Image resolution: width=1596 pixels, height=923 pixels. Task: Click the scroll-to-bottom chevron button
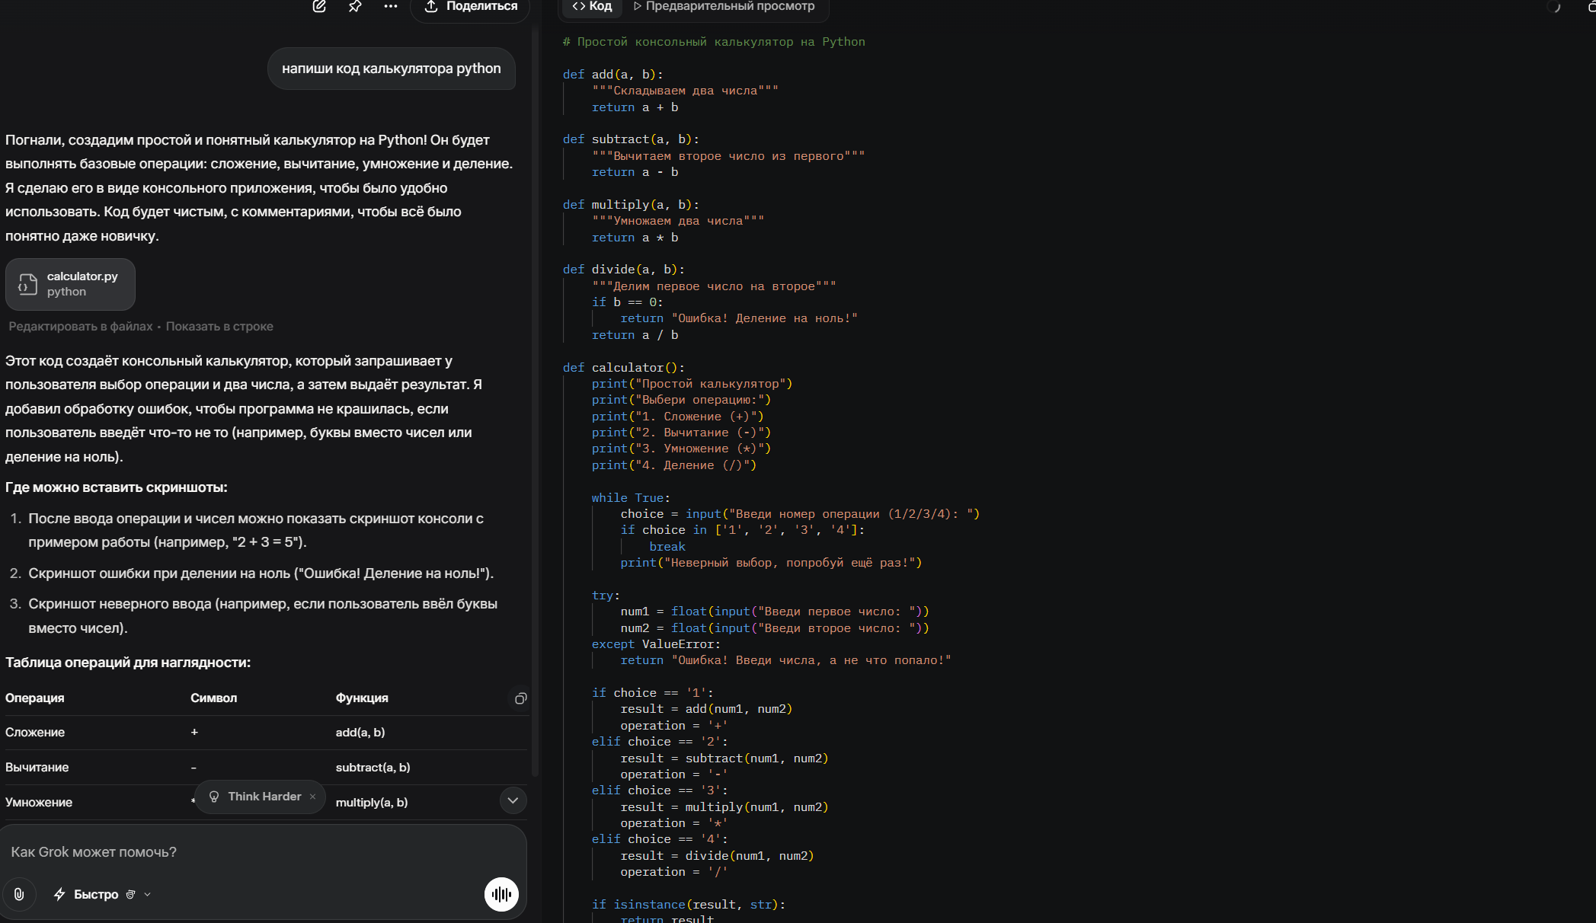pos(513,800)
